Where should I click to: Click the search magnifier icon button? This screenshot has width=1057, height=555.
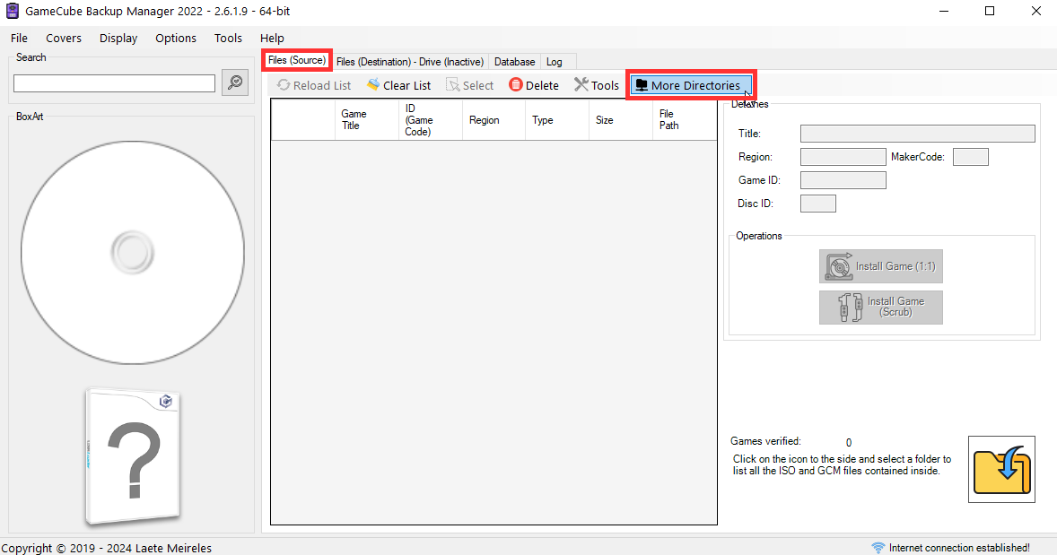click(x=235, y=82)
